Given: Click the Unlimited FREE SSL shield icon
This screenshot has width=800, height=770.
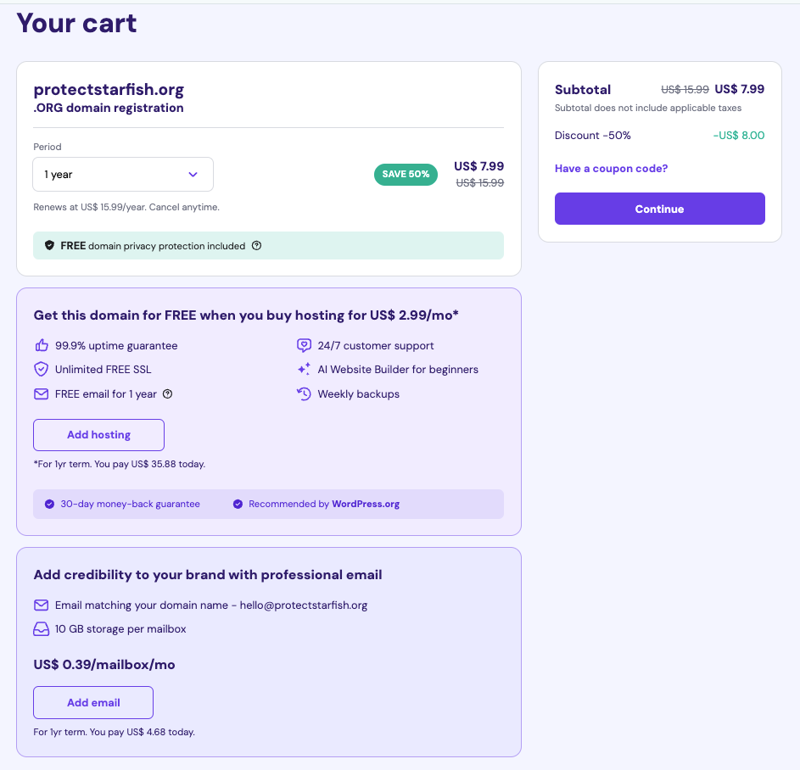Looking at the screenshot, I should [41, 369].
